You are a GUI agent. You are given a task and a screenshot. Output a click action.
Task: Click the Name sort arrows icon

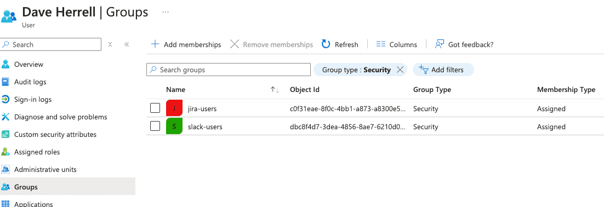coord(275,90)
